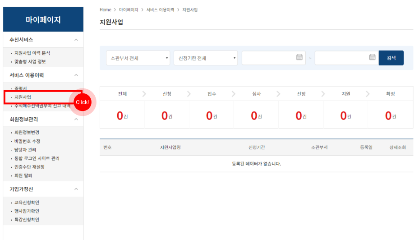
Task: Select the 지원 status step
Action: (346, 94)
